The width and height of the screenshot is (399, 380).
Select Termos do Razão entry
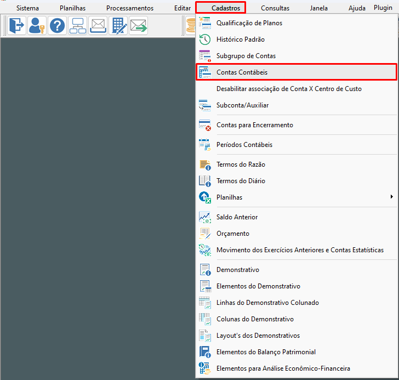297,165
